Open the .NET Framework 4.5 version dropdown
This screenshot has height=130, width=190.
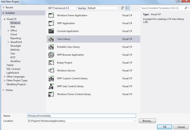click(62, 8)
